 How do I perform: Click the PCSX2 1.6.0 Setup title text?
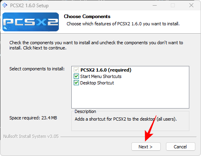[29, 6]
